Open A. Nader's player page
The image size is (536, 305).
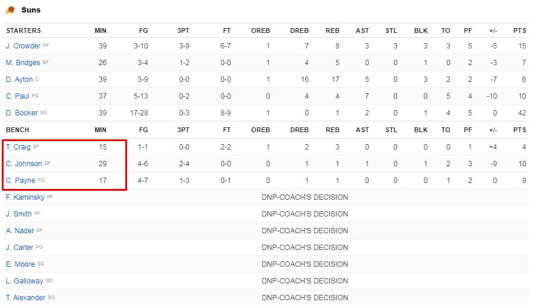pos(20,231)
